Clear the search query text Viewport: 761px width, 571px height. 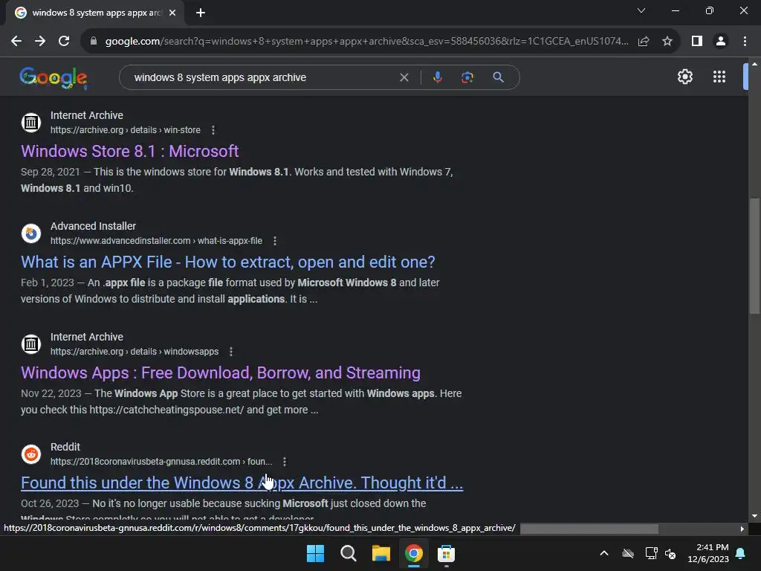point(404,77)
